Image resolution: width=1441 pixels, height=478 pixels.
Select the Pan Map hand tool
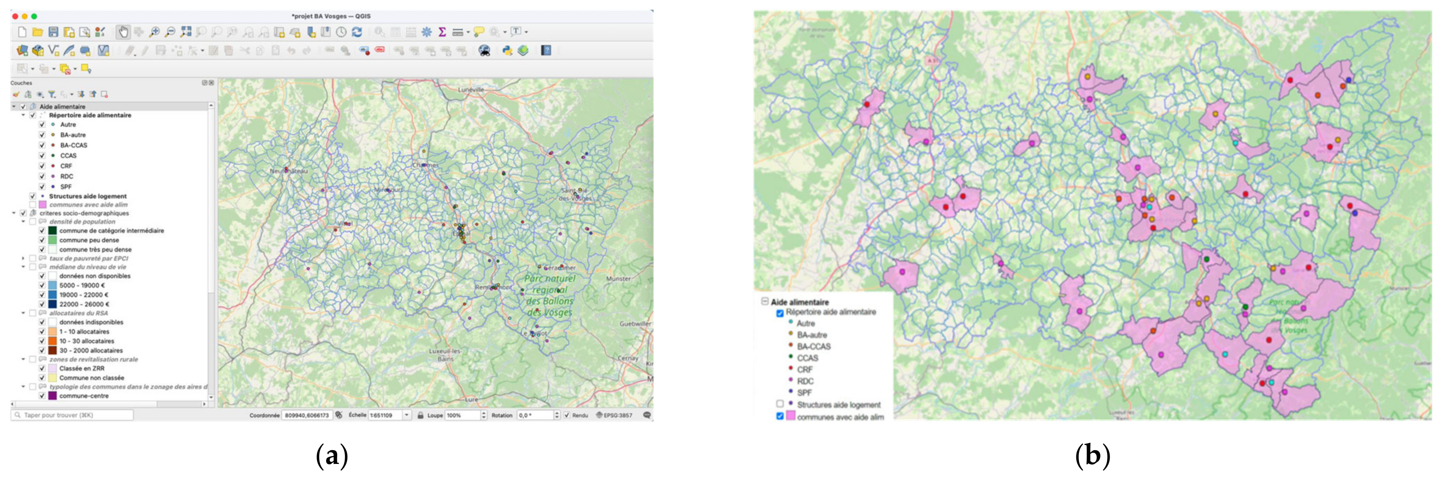point(123,32)
